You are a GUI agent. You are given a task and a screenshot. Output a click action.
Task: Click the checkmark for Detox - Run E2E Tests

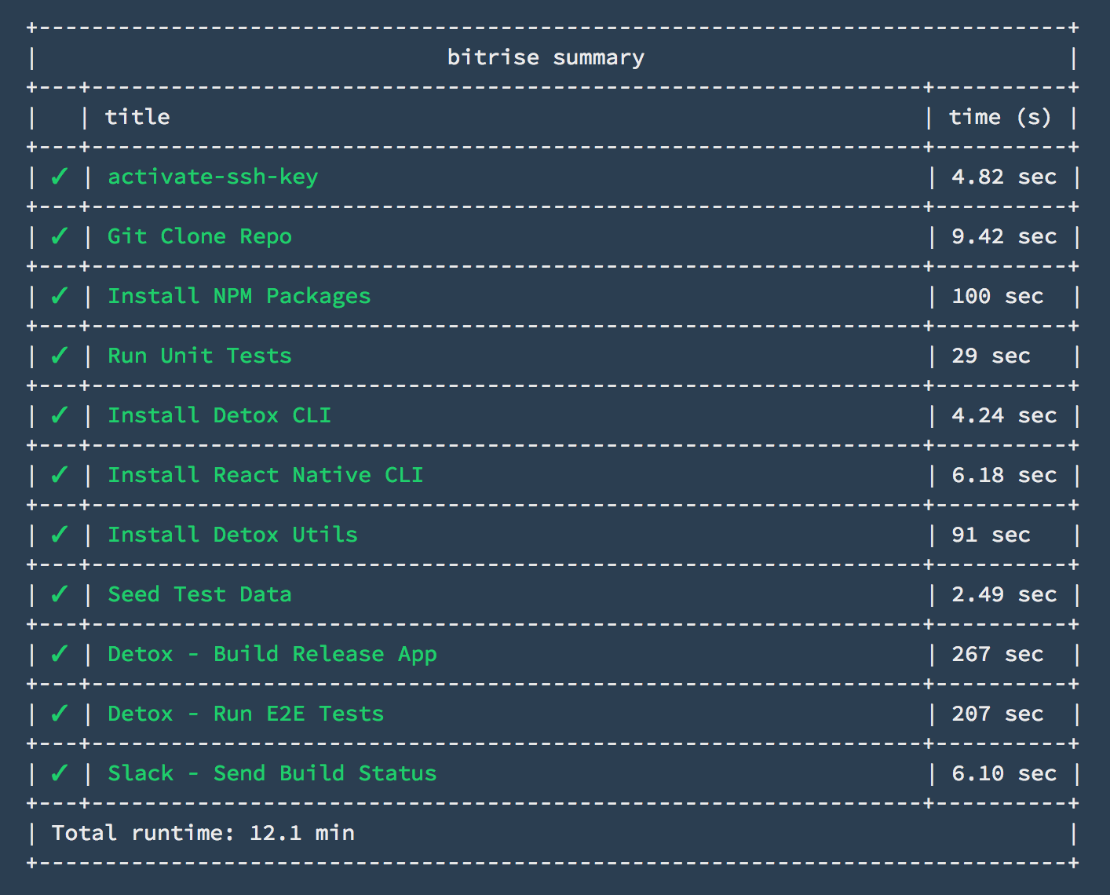point(59,714)
